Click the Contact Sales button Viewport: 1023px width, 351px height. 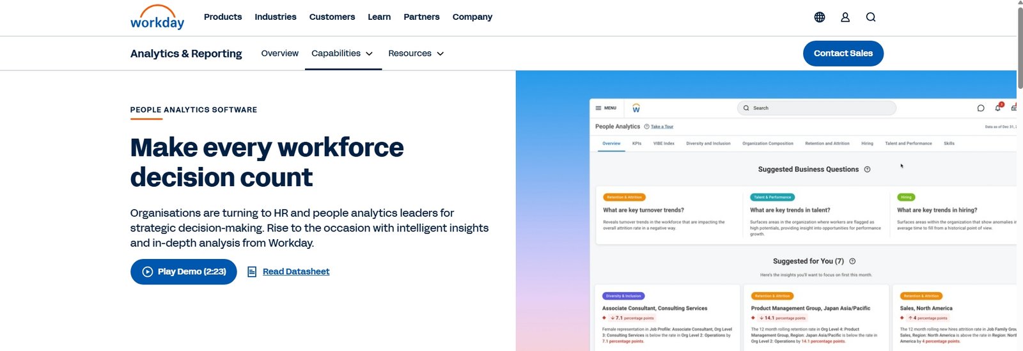[x=843, y=53]
